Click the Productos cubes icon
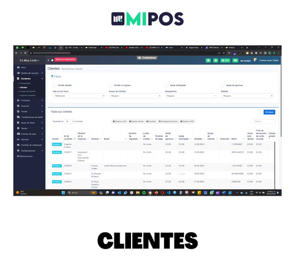The height and width of the screenshot is (261, 295). tap(18, 100)
